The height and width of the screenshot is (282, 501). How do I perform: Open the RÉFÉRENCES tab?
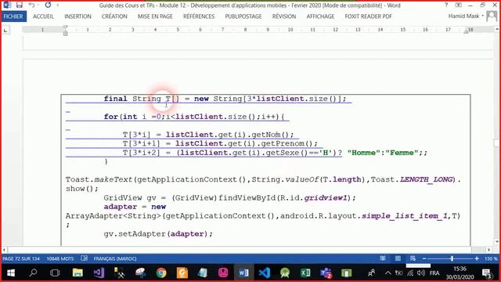pos(199,16)
